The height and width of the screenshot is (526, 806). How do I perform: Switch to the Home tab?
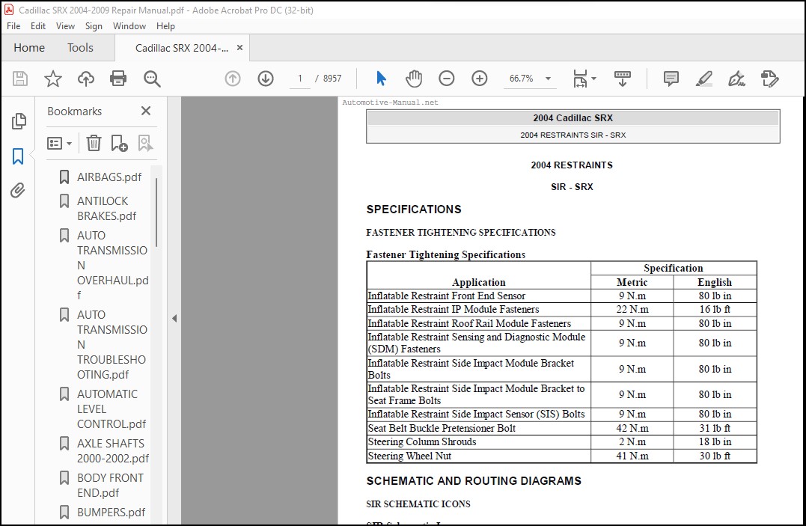[29, 48]
